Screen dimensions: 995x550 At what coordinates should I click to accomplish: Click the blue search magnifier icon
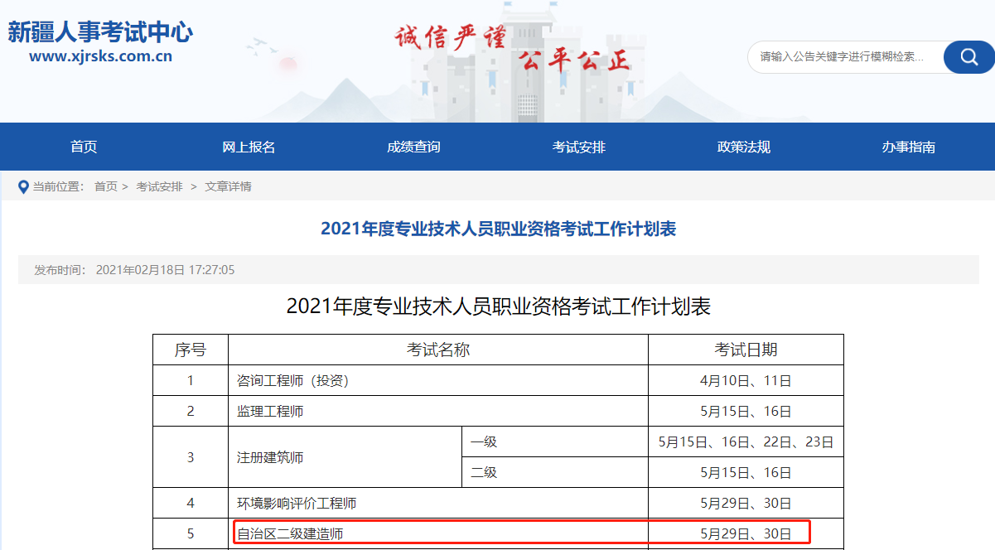pyautogui.click(x=968, y=57)
